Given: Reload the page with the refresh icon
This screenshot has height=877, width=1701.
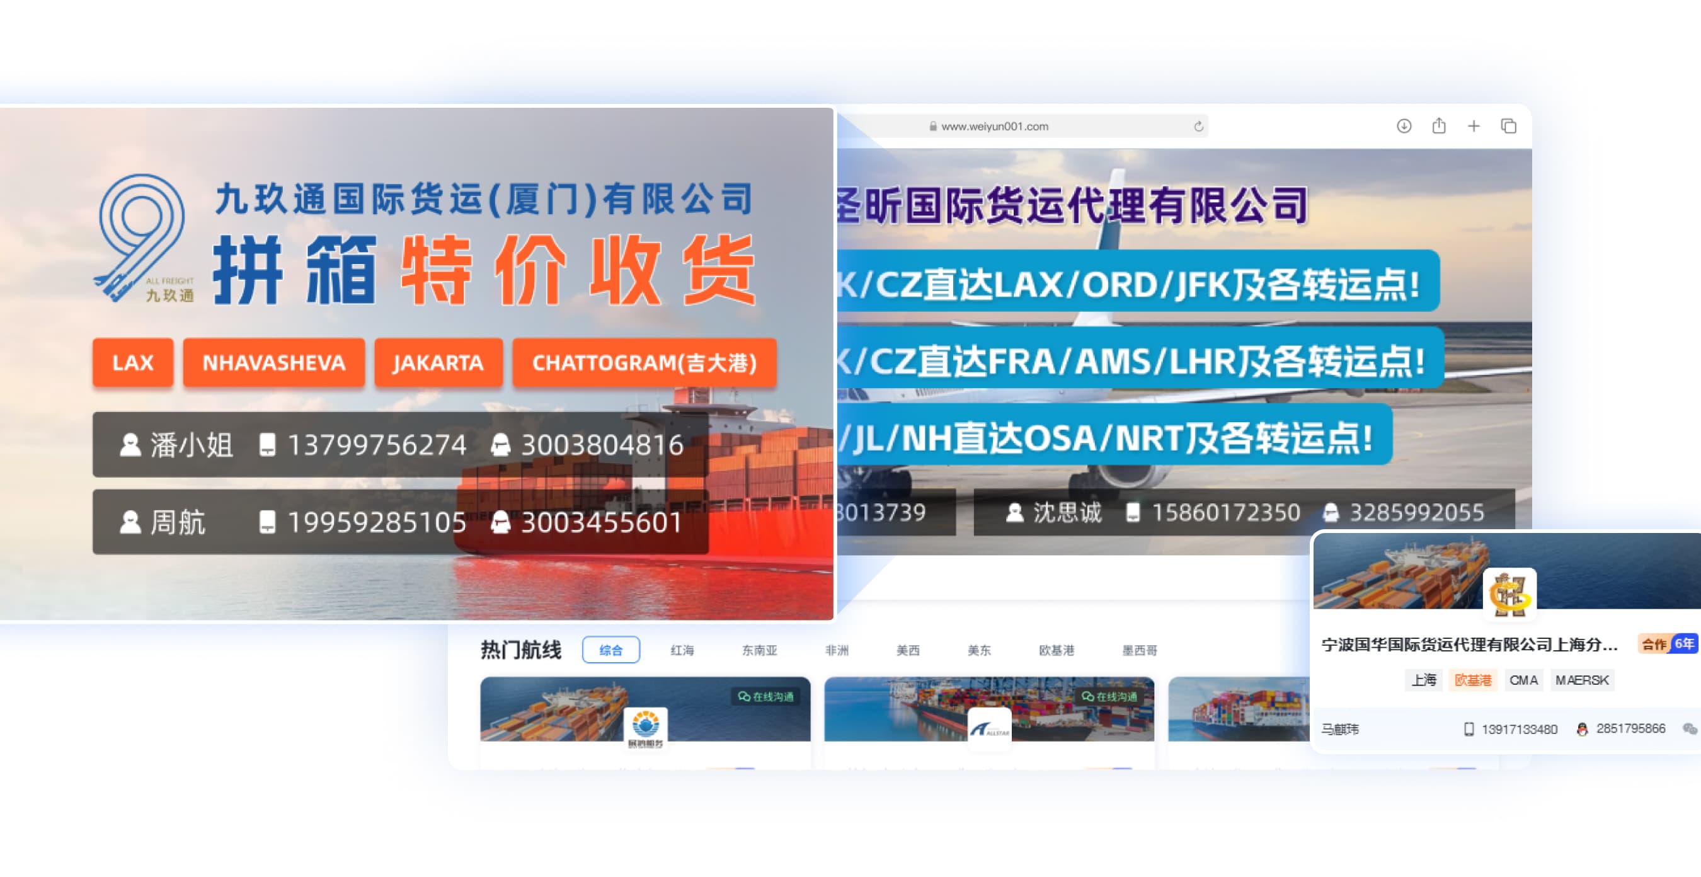Looking at the screenshot, I should [x=1198, y=126].
